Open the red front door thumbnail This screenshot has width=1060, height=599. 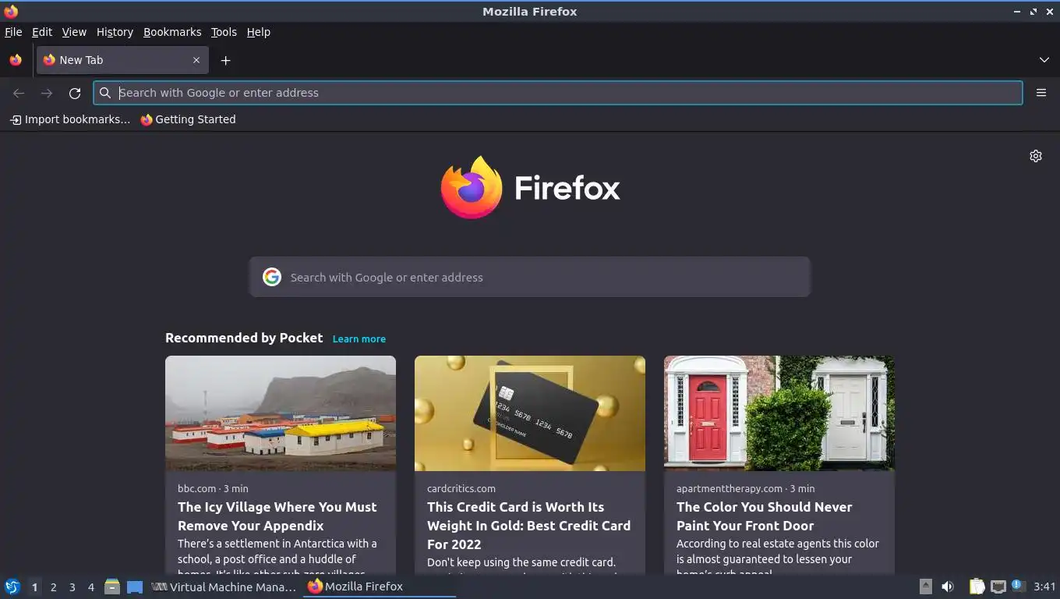click(x=779, y=413)
